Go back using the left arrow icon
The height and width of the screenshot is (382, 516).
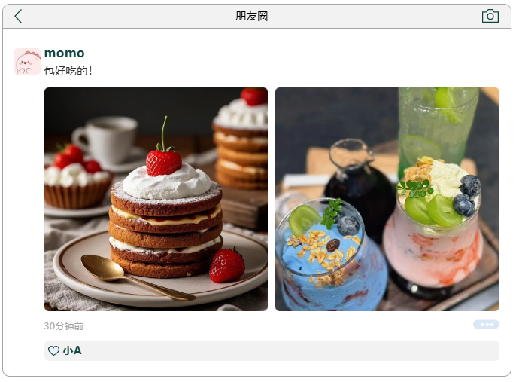coord(18,16)
